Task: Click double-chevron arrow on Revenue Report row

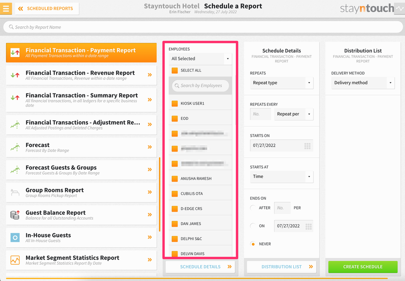Action: 150,75
